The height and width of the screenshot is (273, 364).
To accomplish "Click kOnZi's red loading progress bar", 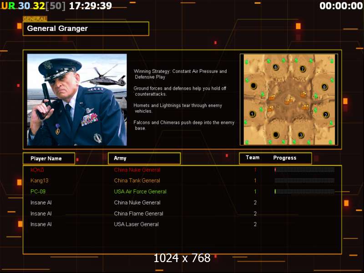I will [304, 170].
